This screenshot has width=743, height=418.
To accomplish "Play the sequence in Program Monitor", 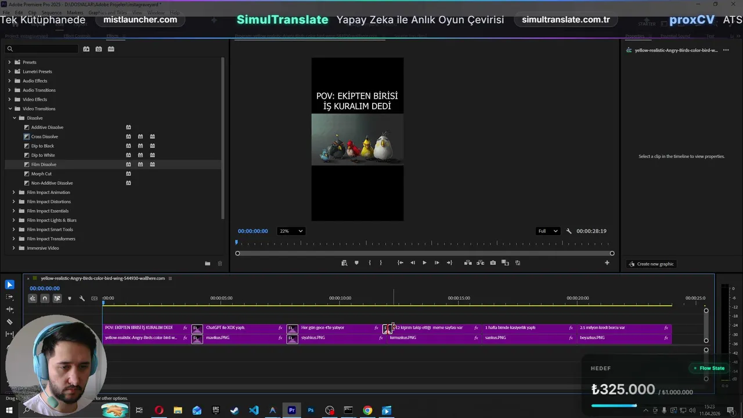I will click(x=424, y=263).
